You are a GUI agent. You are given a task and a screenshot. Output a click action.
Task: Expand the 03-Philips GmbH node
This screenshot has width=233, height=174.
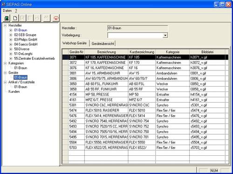click(11, 40)
